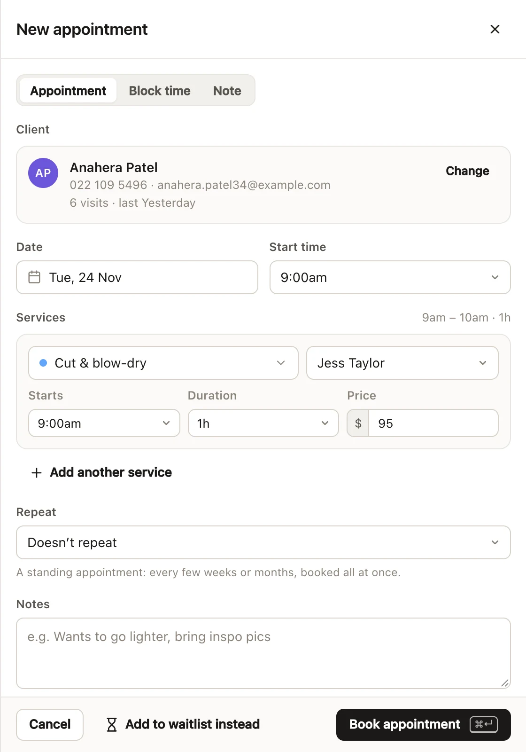
Task: Click the keyboard shortcut badge on Book appointment
Action: pos(483,724)
